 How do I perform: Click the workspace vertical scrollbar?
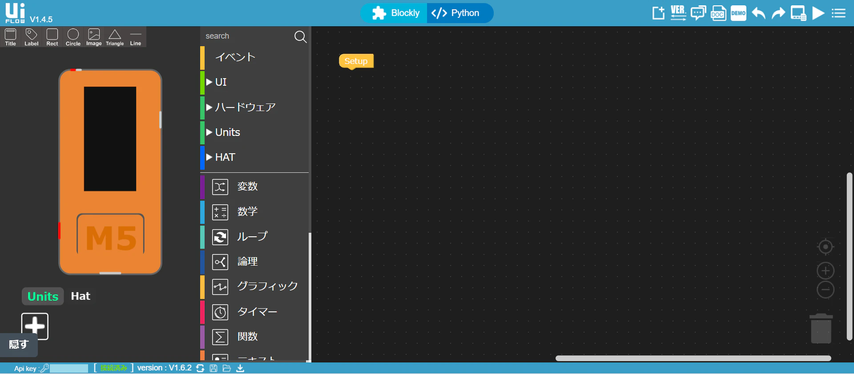pyautogui.click(x=850, y=256)
